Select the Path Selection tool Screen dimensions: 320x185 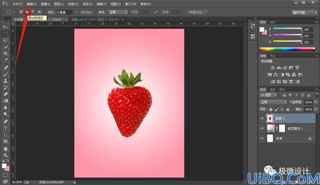click(5, 135)
